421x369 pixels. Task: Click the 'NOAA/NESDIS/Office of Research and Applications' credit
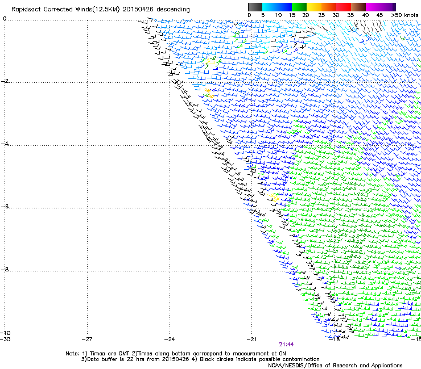pyautogui.click(x=335, y=366)
